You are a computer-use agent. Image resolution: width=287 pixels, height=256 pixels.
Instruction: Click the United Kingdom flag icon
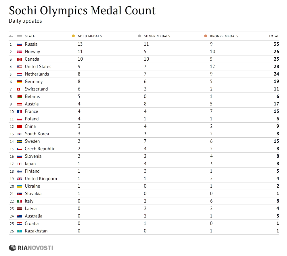pyautogui.click(x=20, y=179)
